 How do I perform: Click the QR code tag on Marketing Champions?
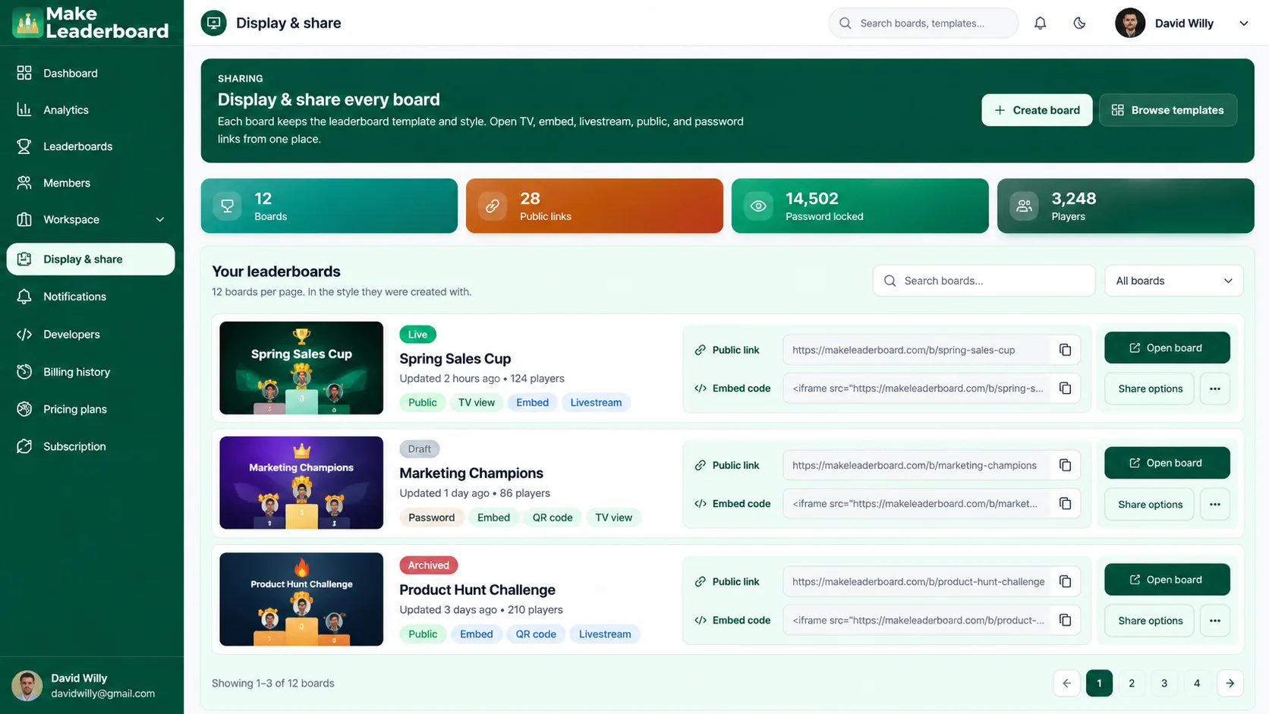click(552, 517)
